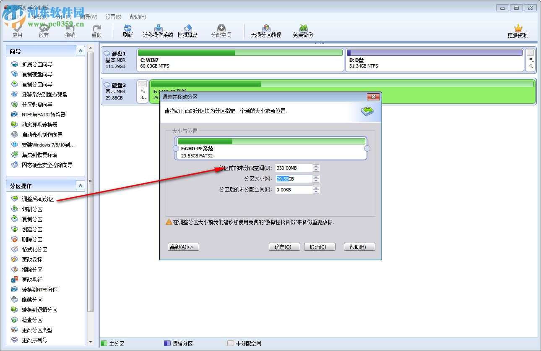Collapse the 分区操作 panel with its chevron

80,185
